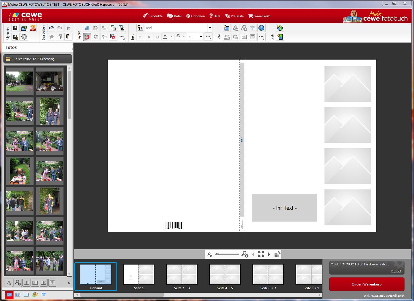Click the save project floppy icon
The width and height of the screenshot is (414, 301).
coord(16,28)
